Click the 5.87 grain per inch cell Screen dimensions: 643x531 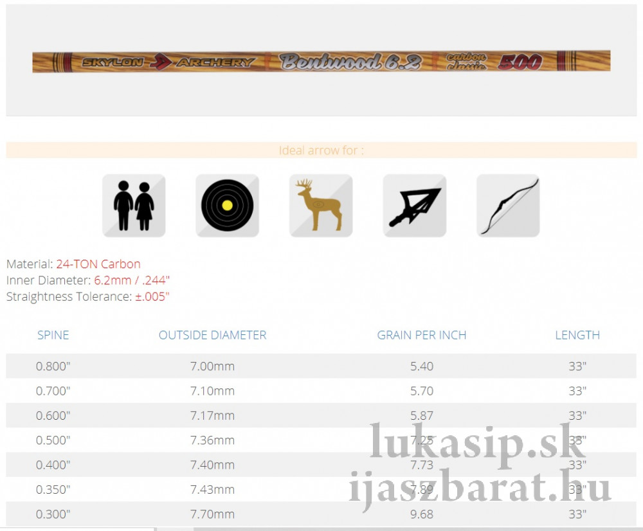(x=422, y=415)
